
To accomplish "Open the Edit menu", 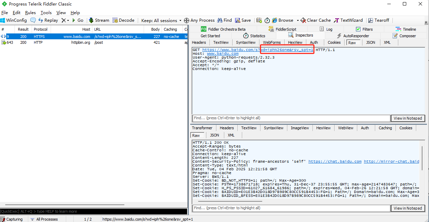I will click(17, 13).
